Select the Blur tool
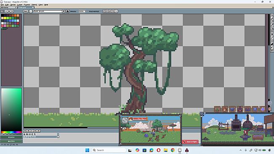 272,47
